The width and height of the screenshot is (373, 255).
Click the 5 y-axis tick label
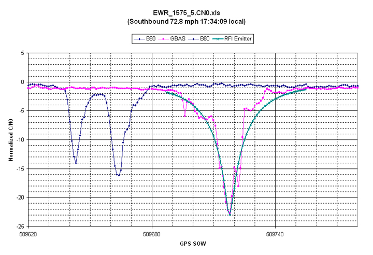point(23,53)
